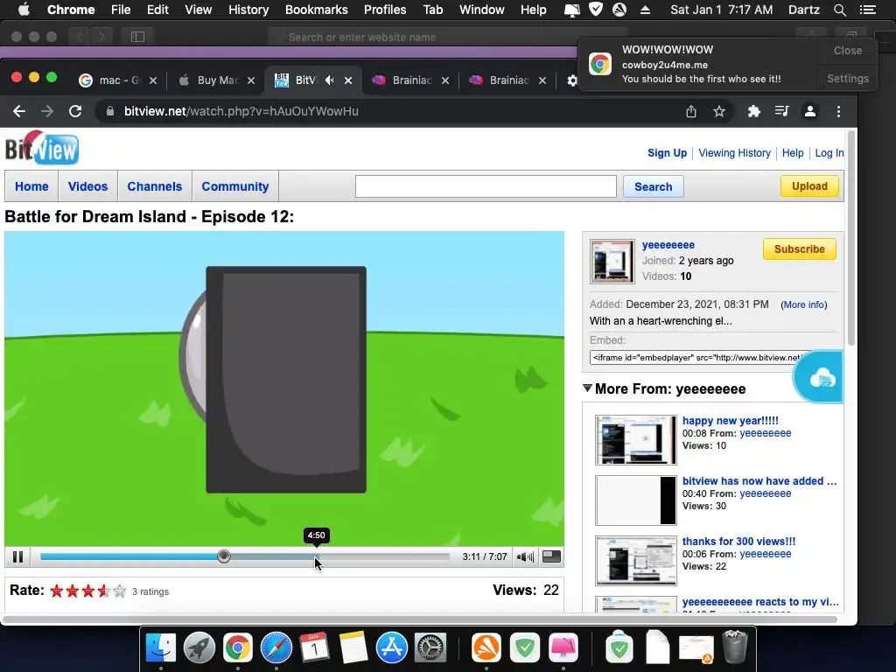This screenshot has height=672, width=896.
Task: Click the audio playing speaker on the BitView tab
Action: pyautogui.click(x=330, y=80)
